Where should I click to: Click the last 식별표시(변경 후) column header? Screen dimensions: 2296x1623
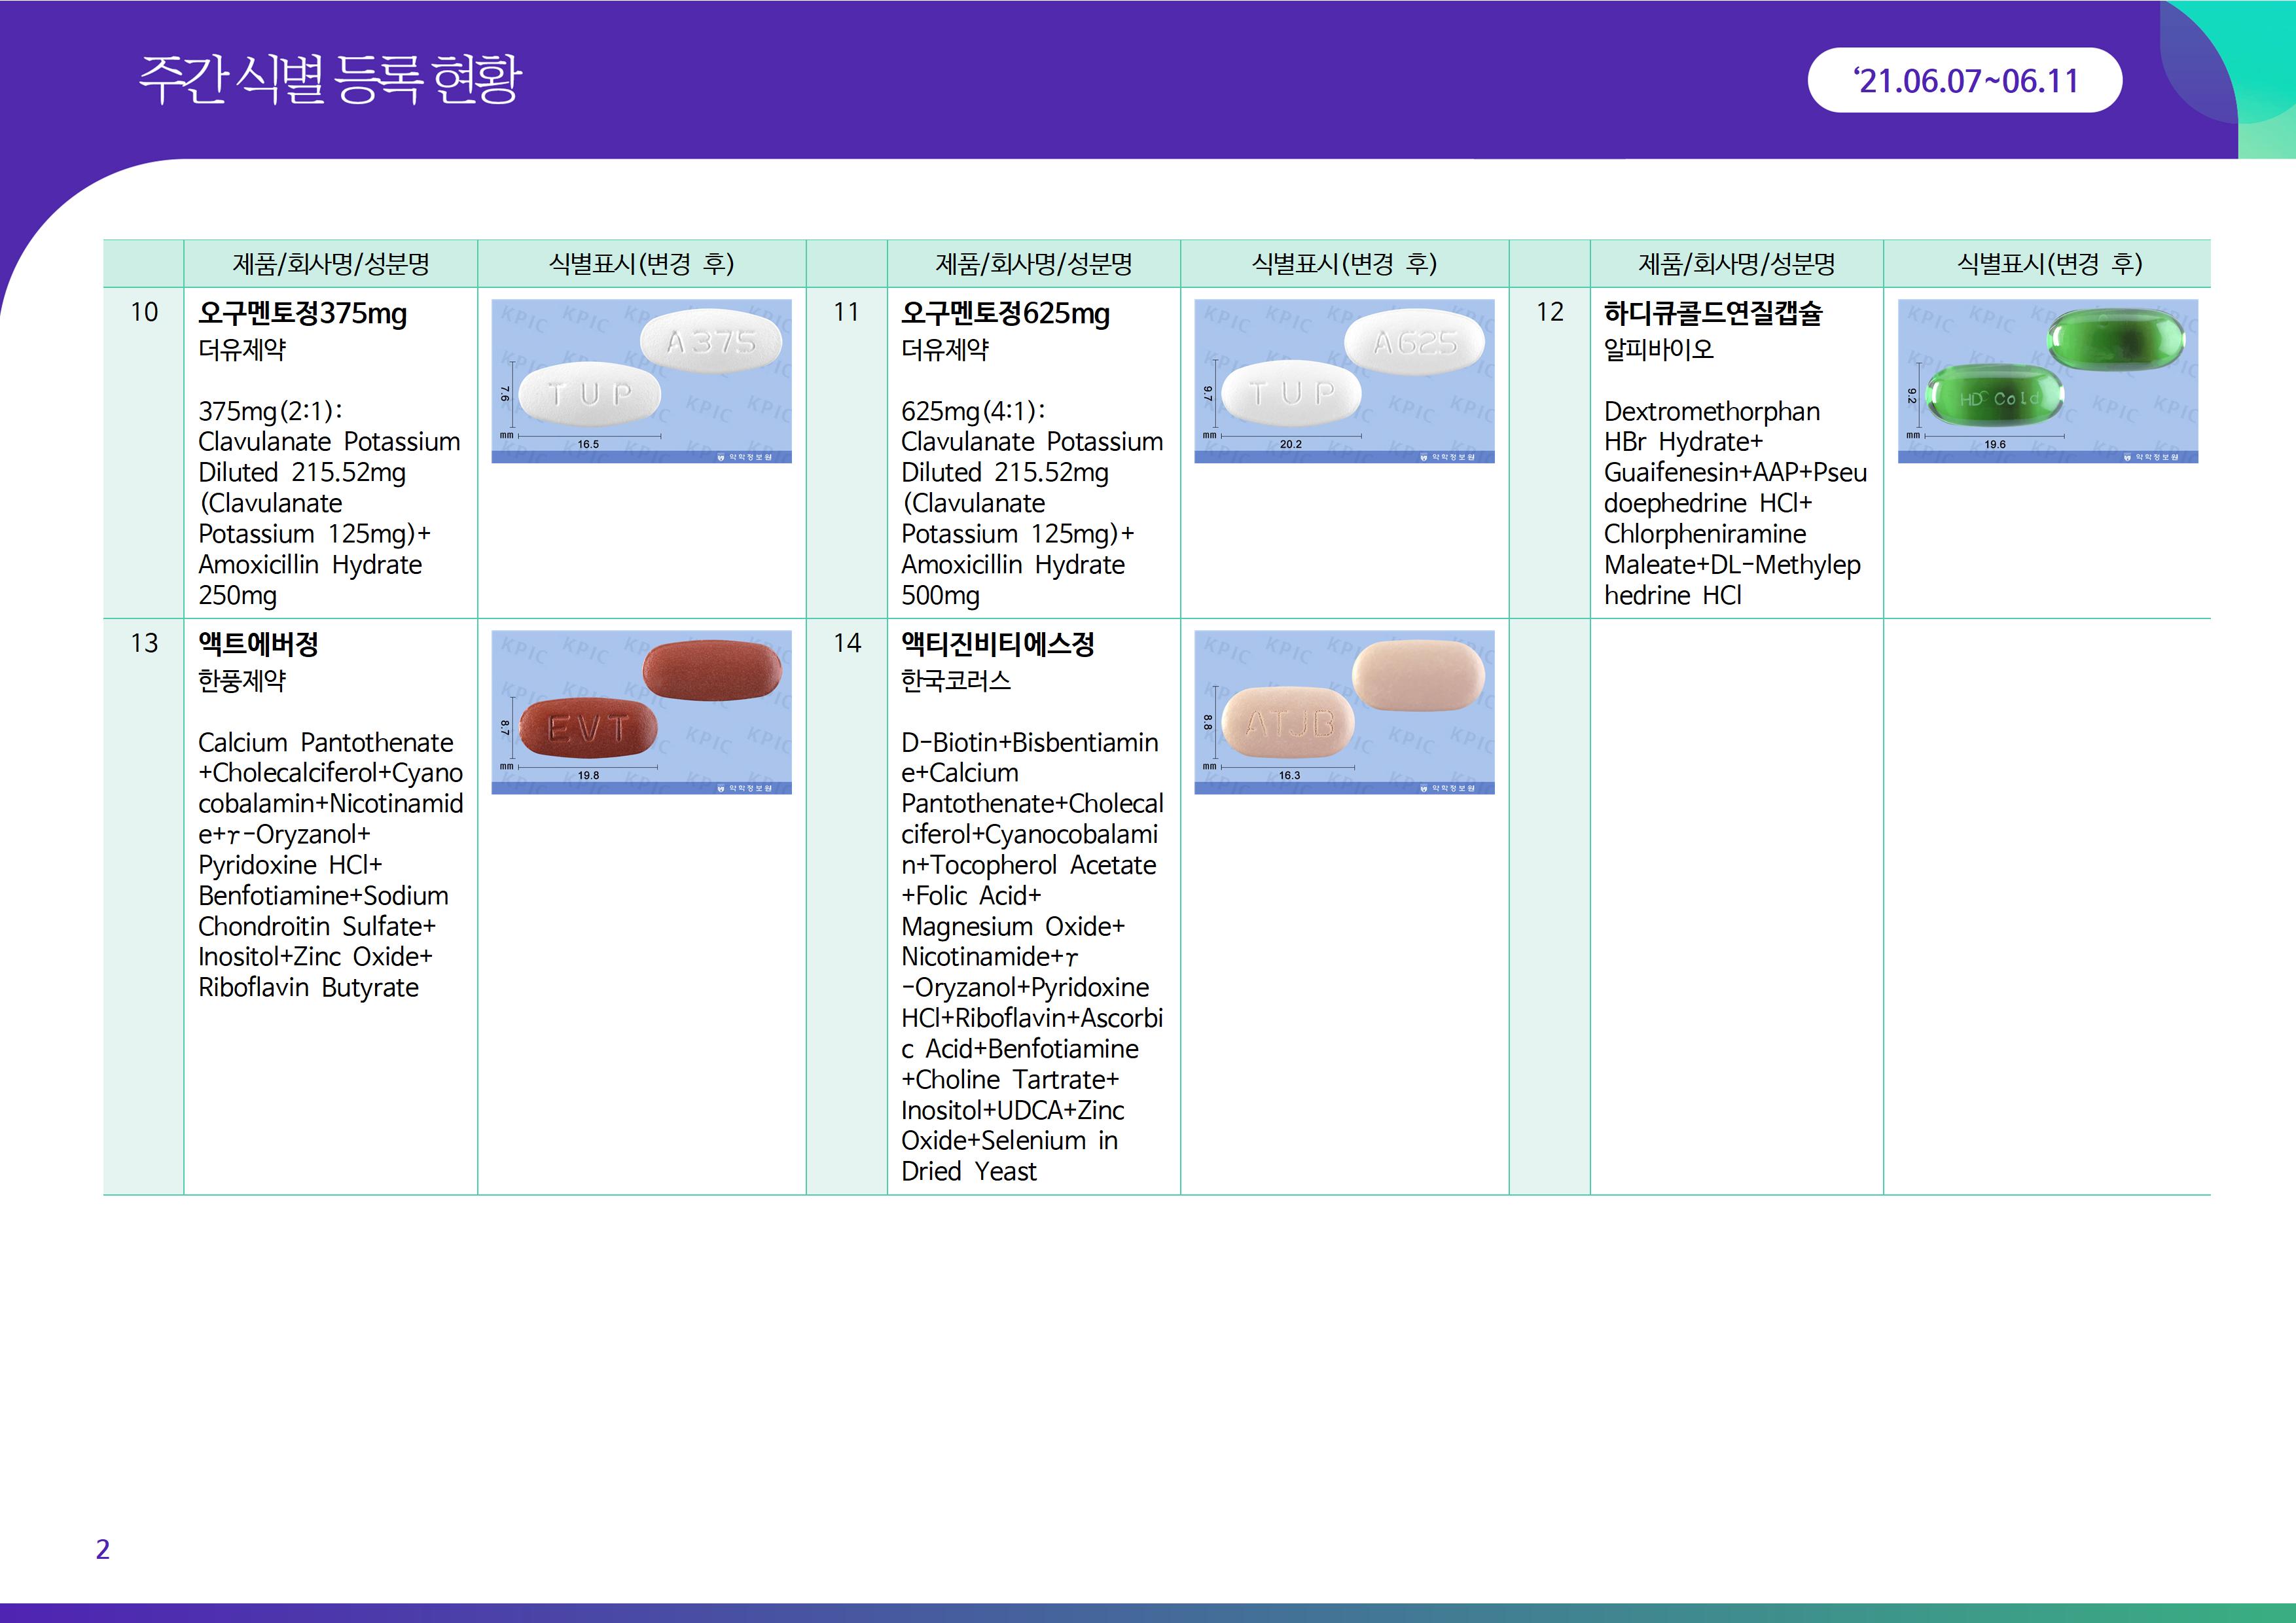[2048, 264]
